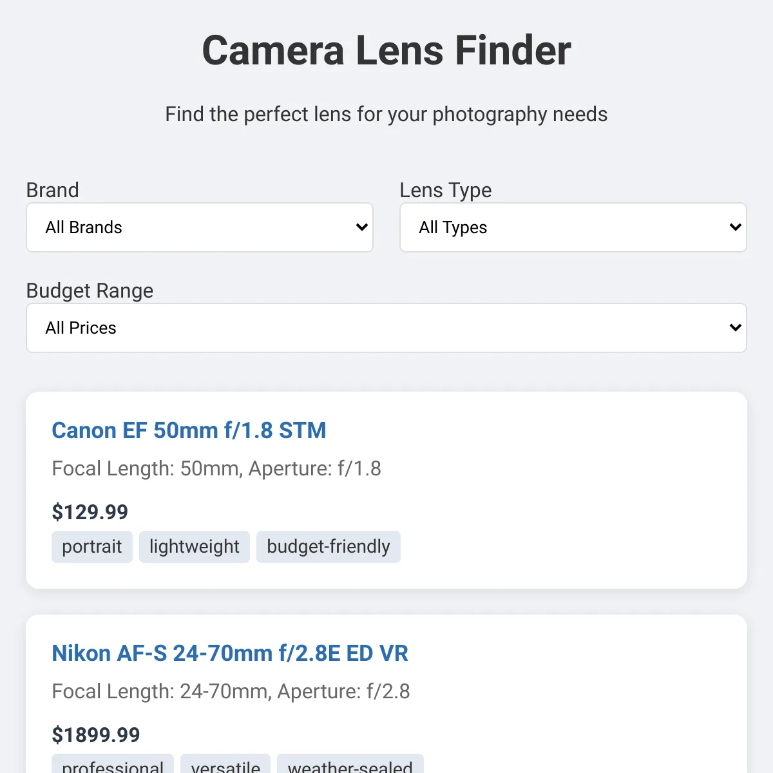The width and height of the screenshot is (773, 773).
Task: Click the $129.99 price
Action: [90, 512]
